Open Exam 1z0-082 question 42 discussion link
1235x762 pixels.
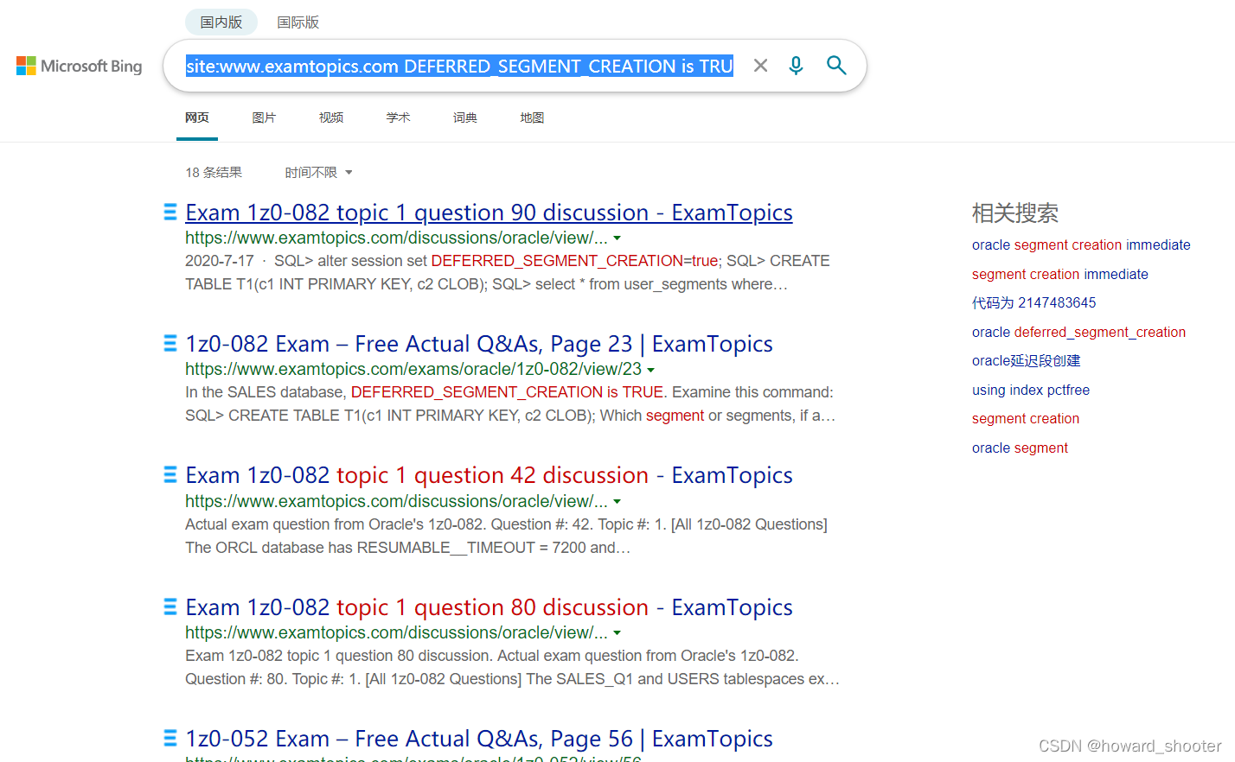(x=489, y=475)
